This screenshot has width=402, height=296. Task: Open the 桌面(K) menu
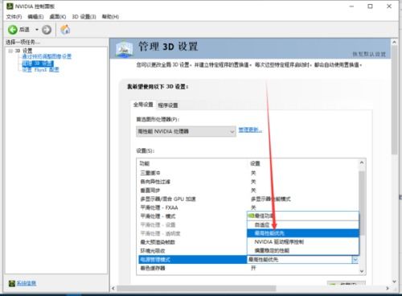[x=58, y=17]
